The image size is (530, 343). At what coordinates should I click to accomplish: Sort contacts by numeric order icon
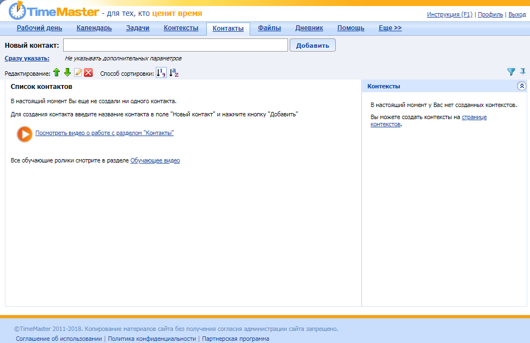pyautogui.click(x=161, y=72)
